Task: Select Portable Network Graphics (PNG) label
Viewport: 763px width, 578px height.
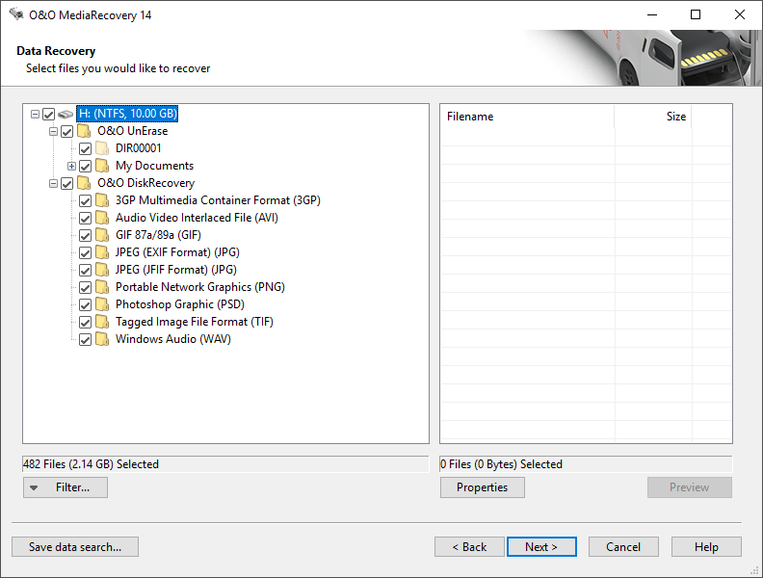Action: pos(200,287)
